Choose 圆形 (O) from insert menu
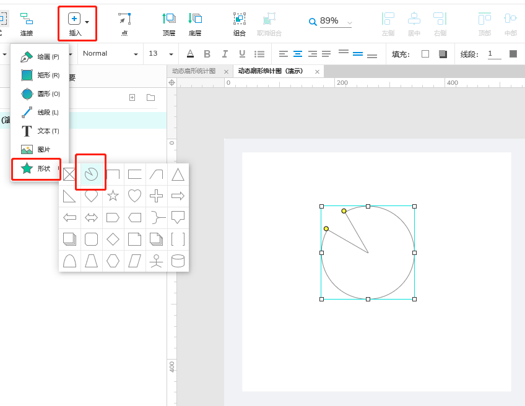This screenshot has height=406, width=525. (40, 93)
